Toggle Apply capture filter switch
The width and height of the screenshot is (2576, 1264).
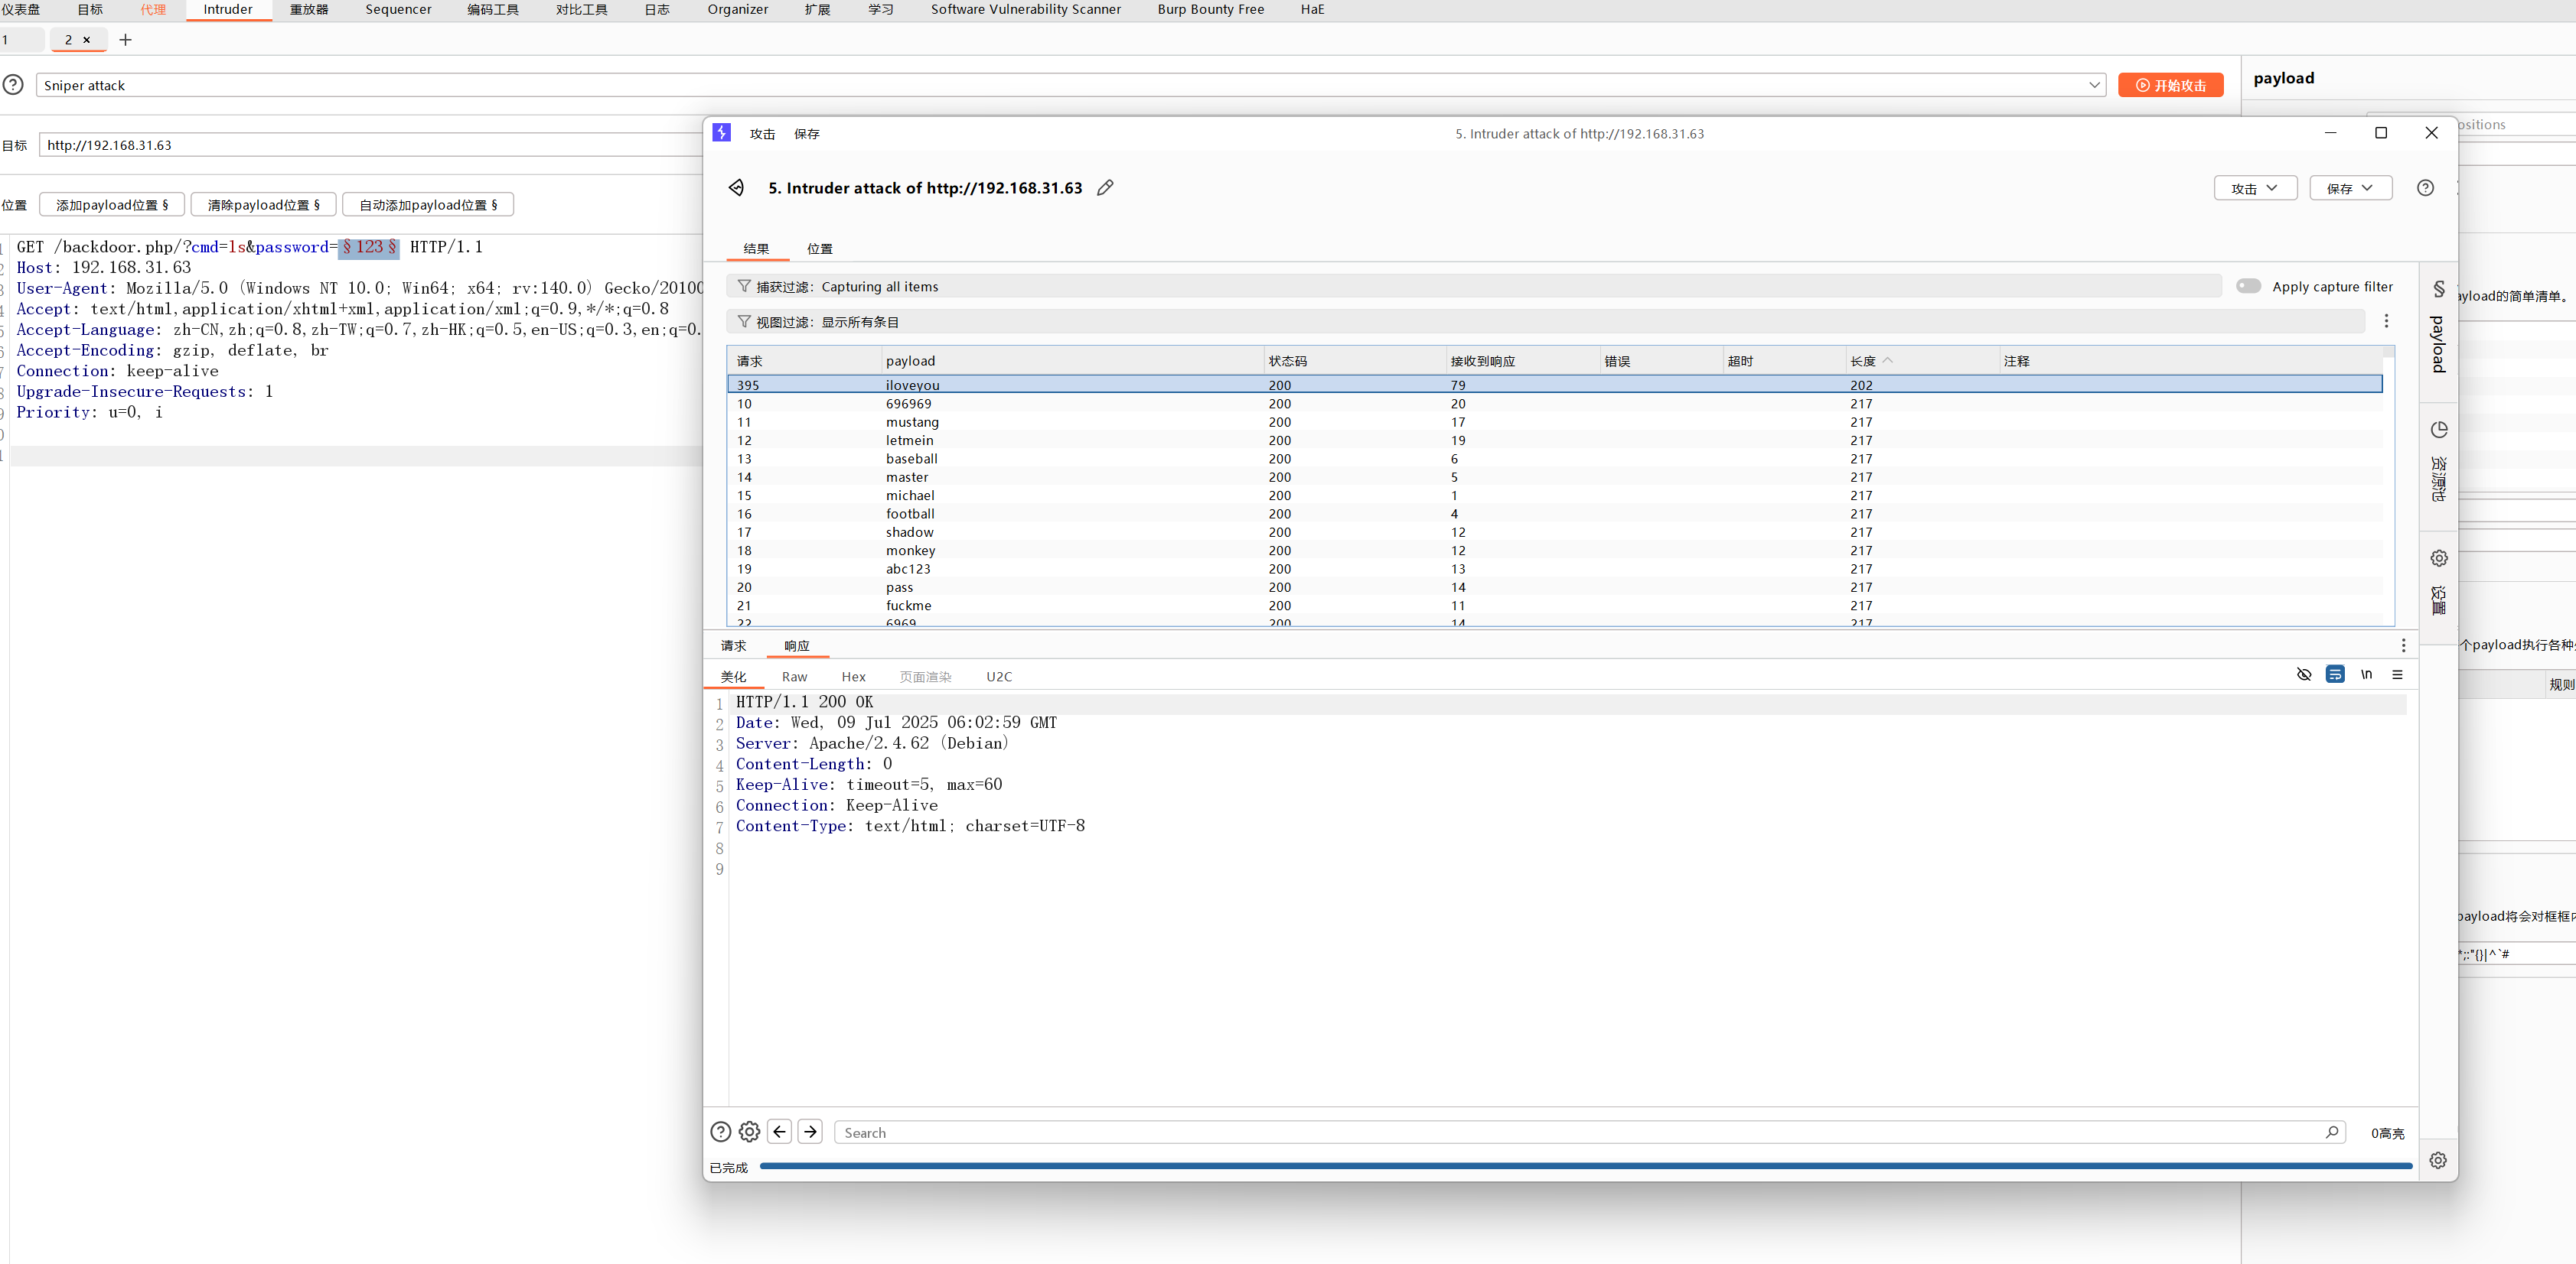pyautogui.click(x=2248, y=286)
